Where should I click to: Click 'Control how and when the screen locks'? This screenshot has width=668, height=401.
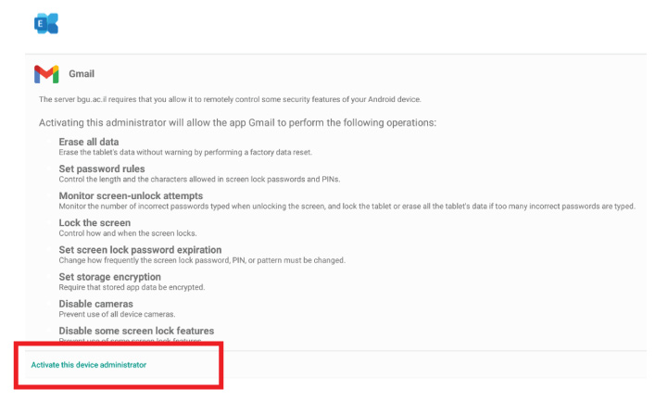pyautogui.click(x=128, y=233)
